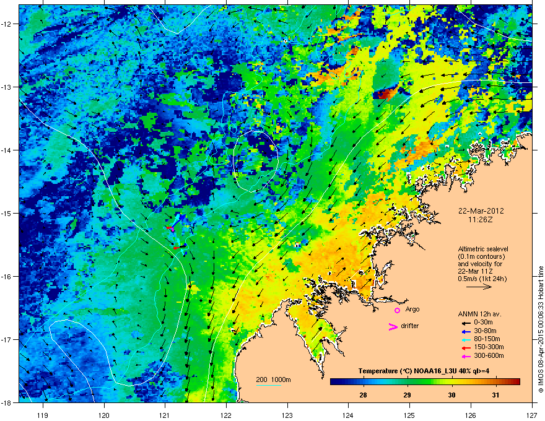Image resolution: width=545 pixels, height=421 pixels.
Task: Click latitude label '-14' on left axis
Action: 7,150
